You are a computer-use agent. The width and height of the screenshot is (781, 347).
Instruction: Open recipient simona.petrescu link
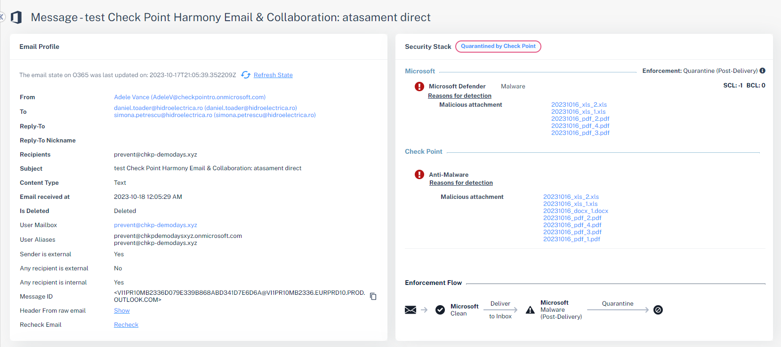tap(215, 115)
